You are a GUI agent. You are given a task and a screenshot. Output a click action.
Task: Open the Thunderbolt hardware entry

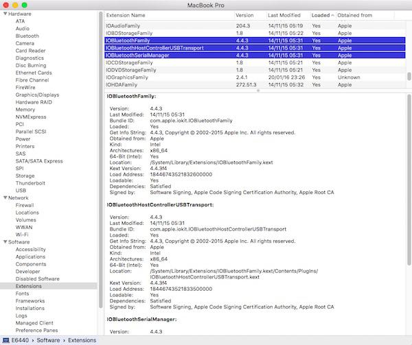tap(31, 182)
